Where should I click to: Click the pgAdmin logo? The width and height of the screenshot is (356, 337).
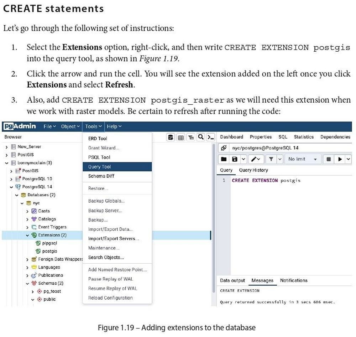tap(20, 126)
